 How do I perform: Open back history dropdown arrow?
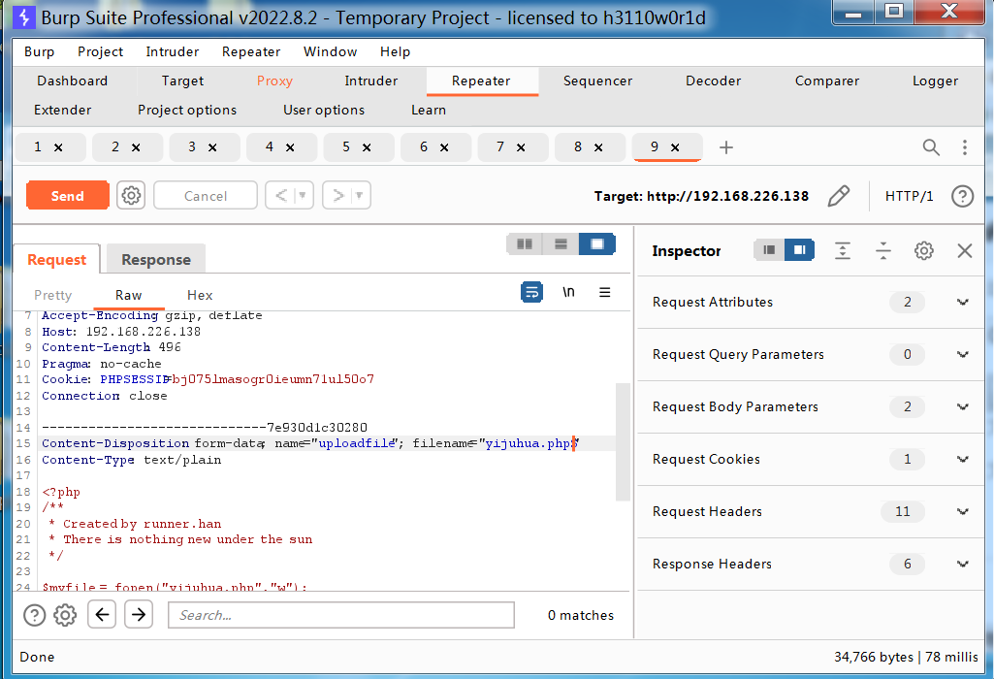303,195
